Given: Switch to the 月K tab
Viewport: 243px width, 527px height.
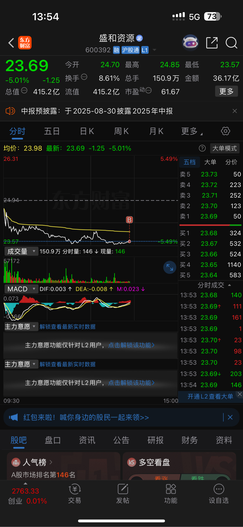Looking at the screenshot, I should (x=156, y=131).
